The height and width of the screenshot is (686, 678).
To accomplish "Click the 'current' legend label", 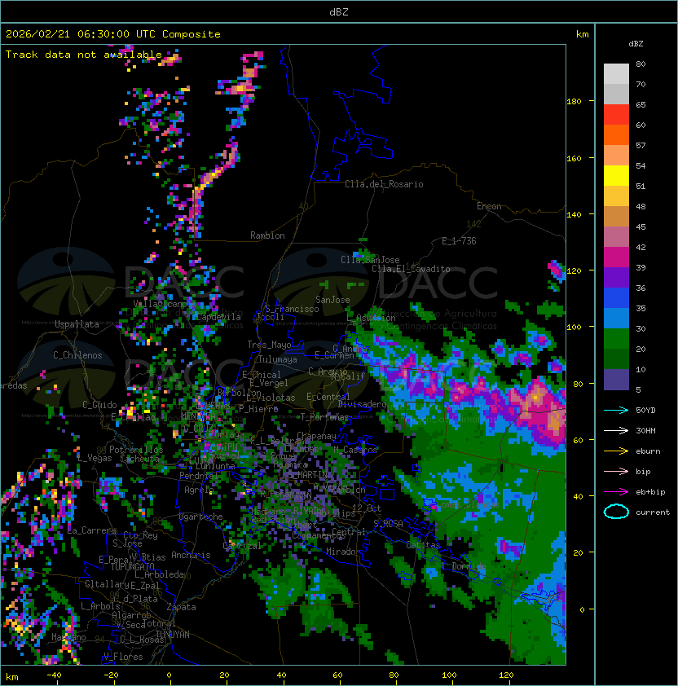I will 653,512.
